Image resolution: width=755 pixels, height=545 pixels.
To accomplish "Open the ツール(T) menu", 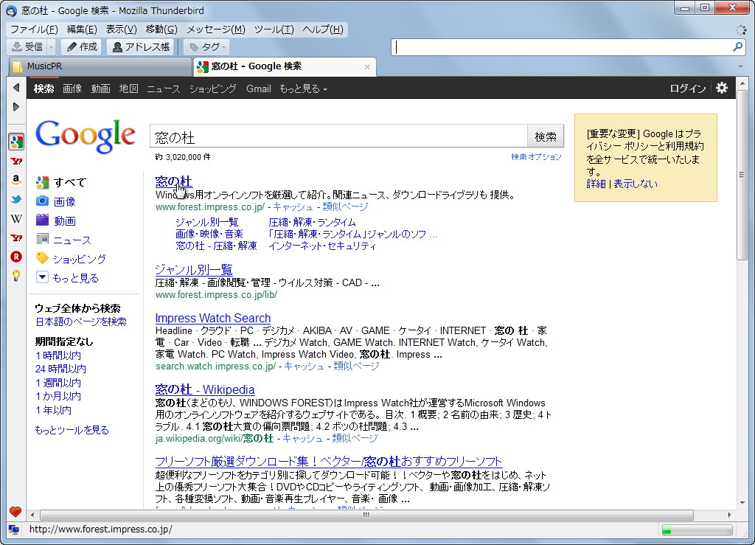I will [x=274, y=29].
